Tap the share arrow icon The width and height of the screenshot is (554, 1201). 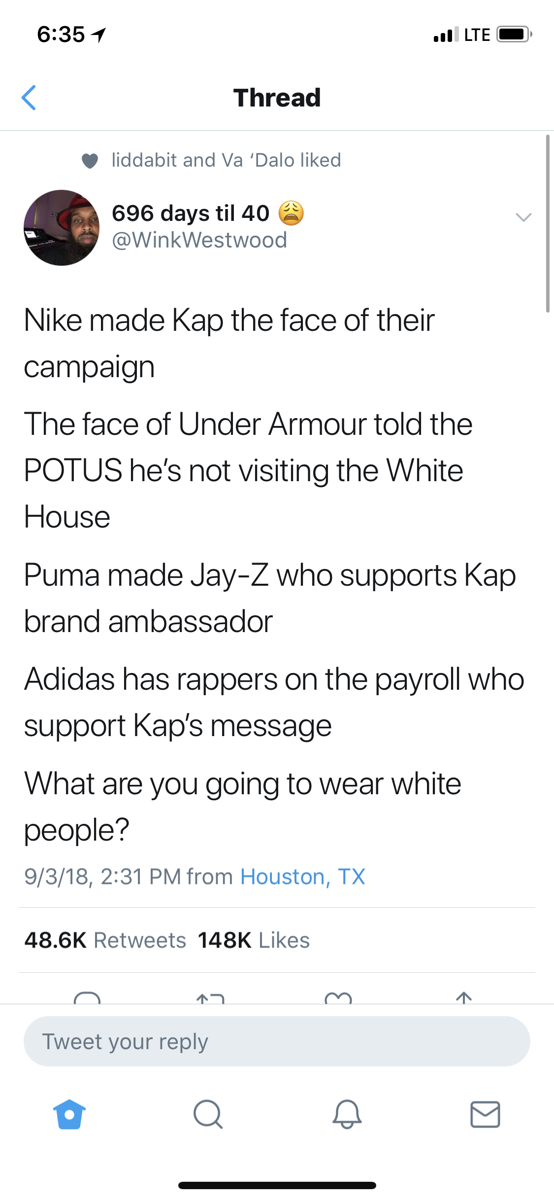(x=464, y=998)
